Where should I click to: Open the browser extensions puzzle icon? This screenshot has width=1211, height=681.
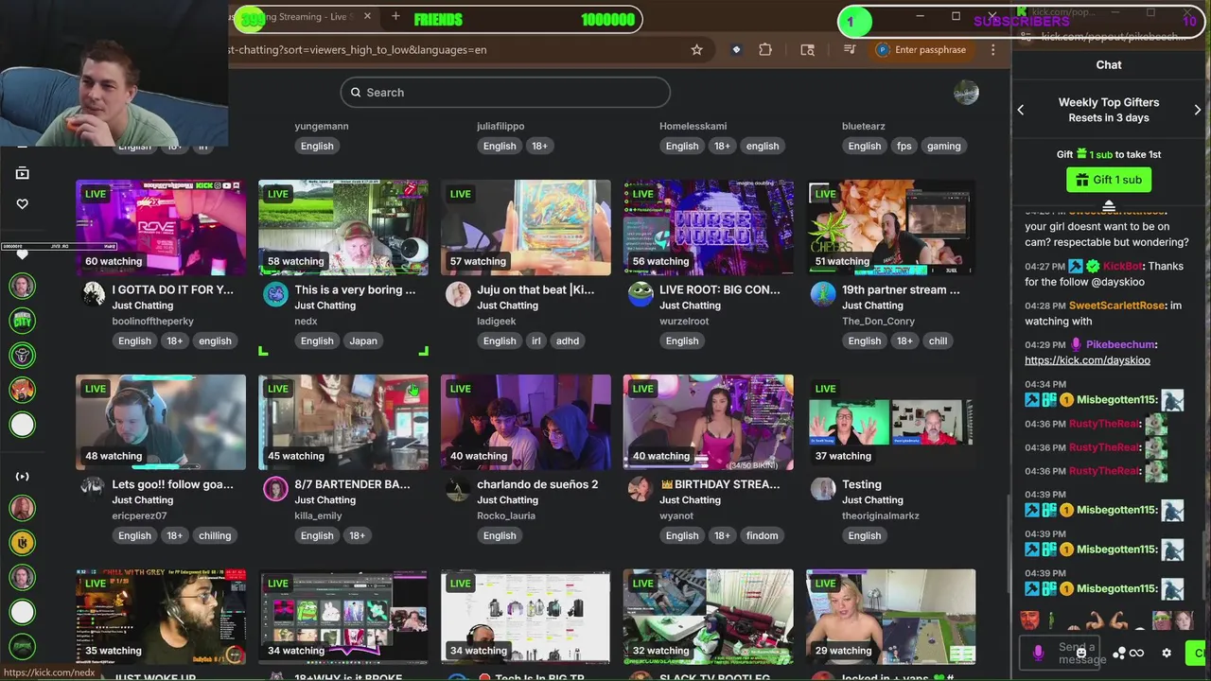(765, 50)
